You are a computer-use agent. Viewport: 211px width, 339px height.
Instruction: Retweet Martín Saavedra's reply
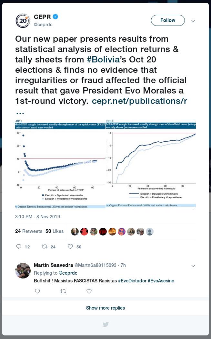63,291
